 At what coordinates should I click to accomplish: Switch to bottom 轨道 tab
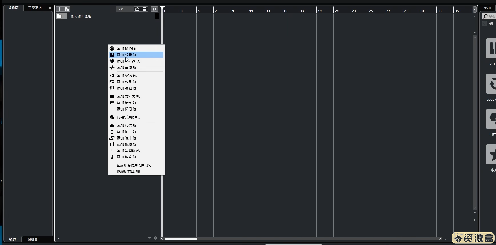pos(13,239)
